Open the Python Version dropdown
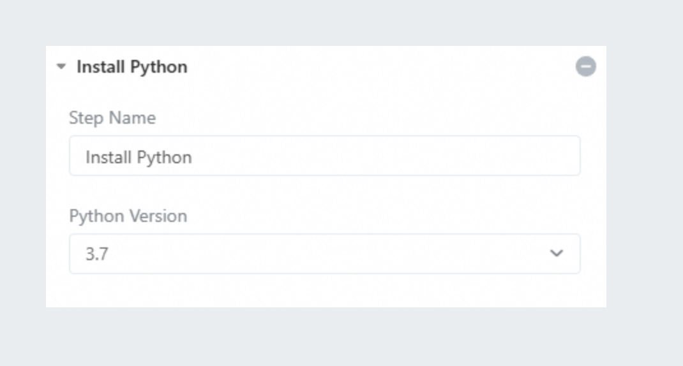This screenshot has width=683, height=366. [324, 254]
